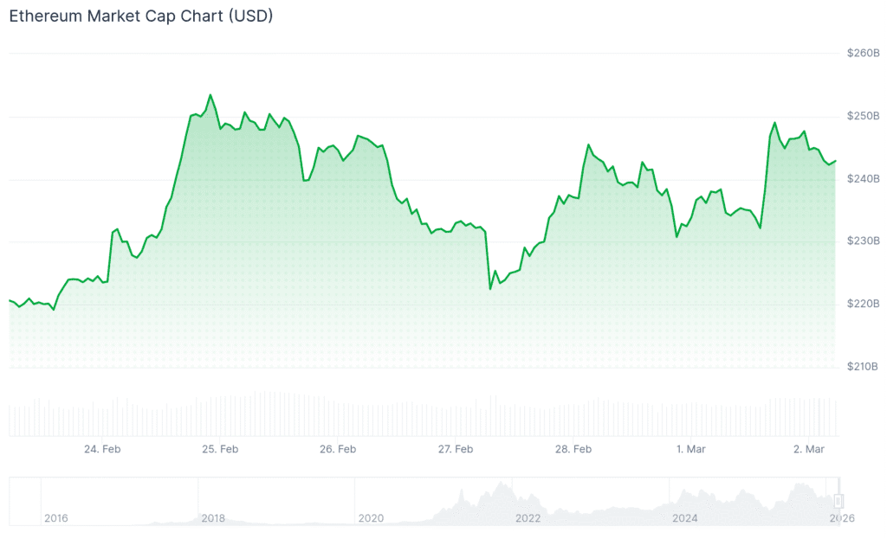This screenshot has height=539, width=887.
Task: Click the navigator range handle near 2026
Action: pyautogui.click(x=838, y=501)
